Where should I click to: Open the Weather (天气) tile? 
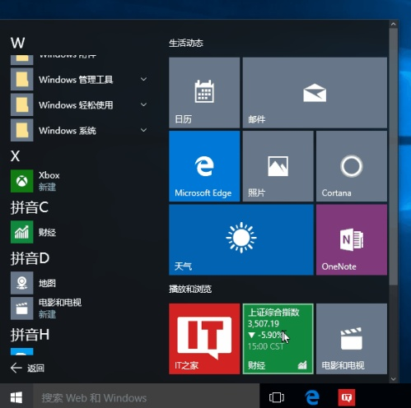pos(241,239)
